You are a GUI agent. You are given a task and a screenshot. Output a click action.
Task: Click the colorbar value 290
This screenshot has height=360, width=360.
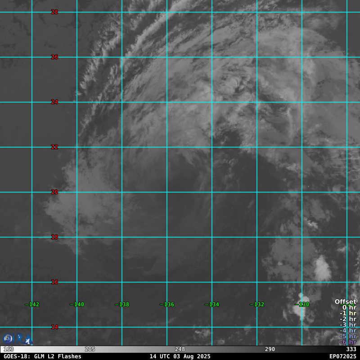(270, 349)
